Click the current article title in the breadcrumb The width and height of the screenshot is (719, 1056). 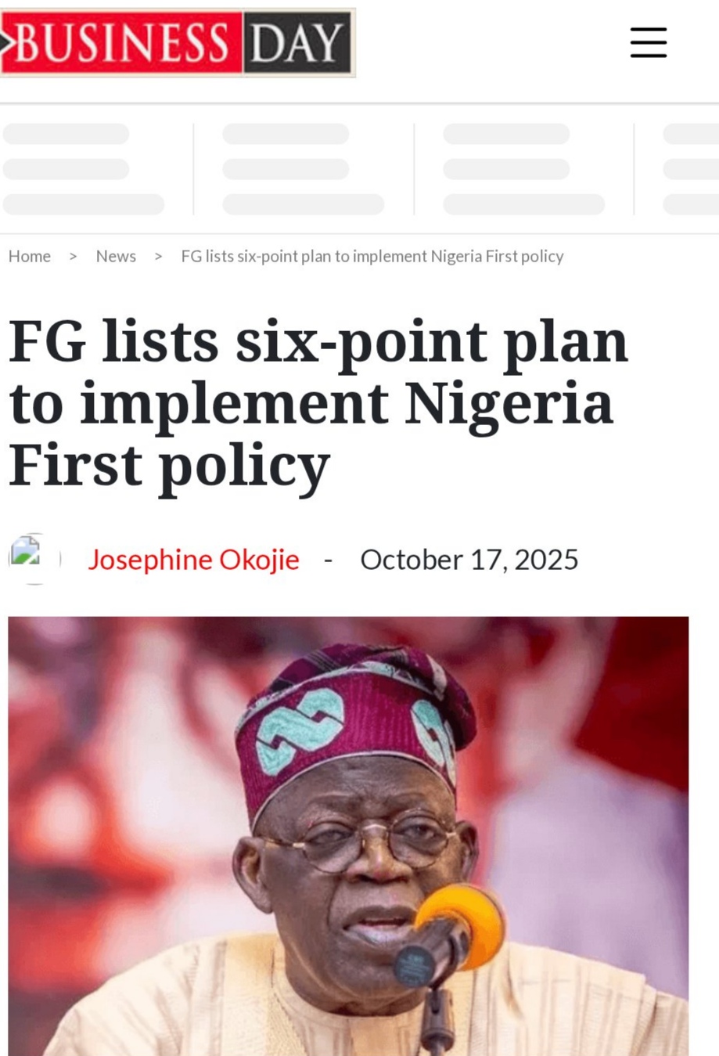pyautogui.click(x=372, y=257)
